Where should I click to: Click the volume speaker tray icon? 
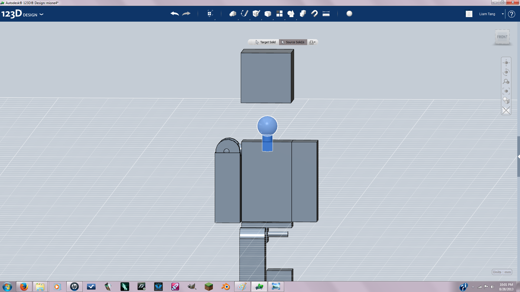click(x=492, y=287)
